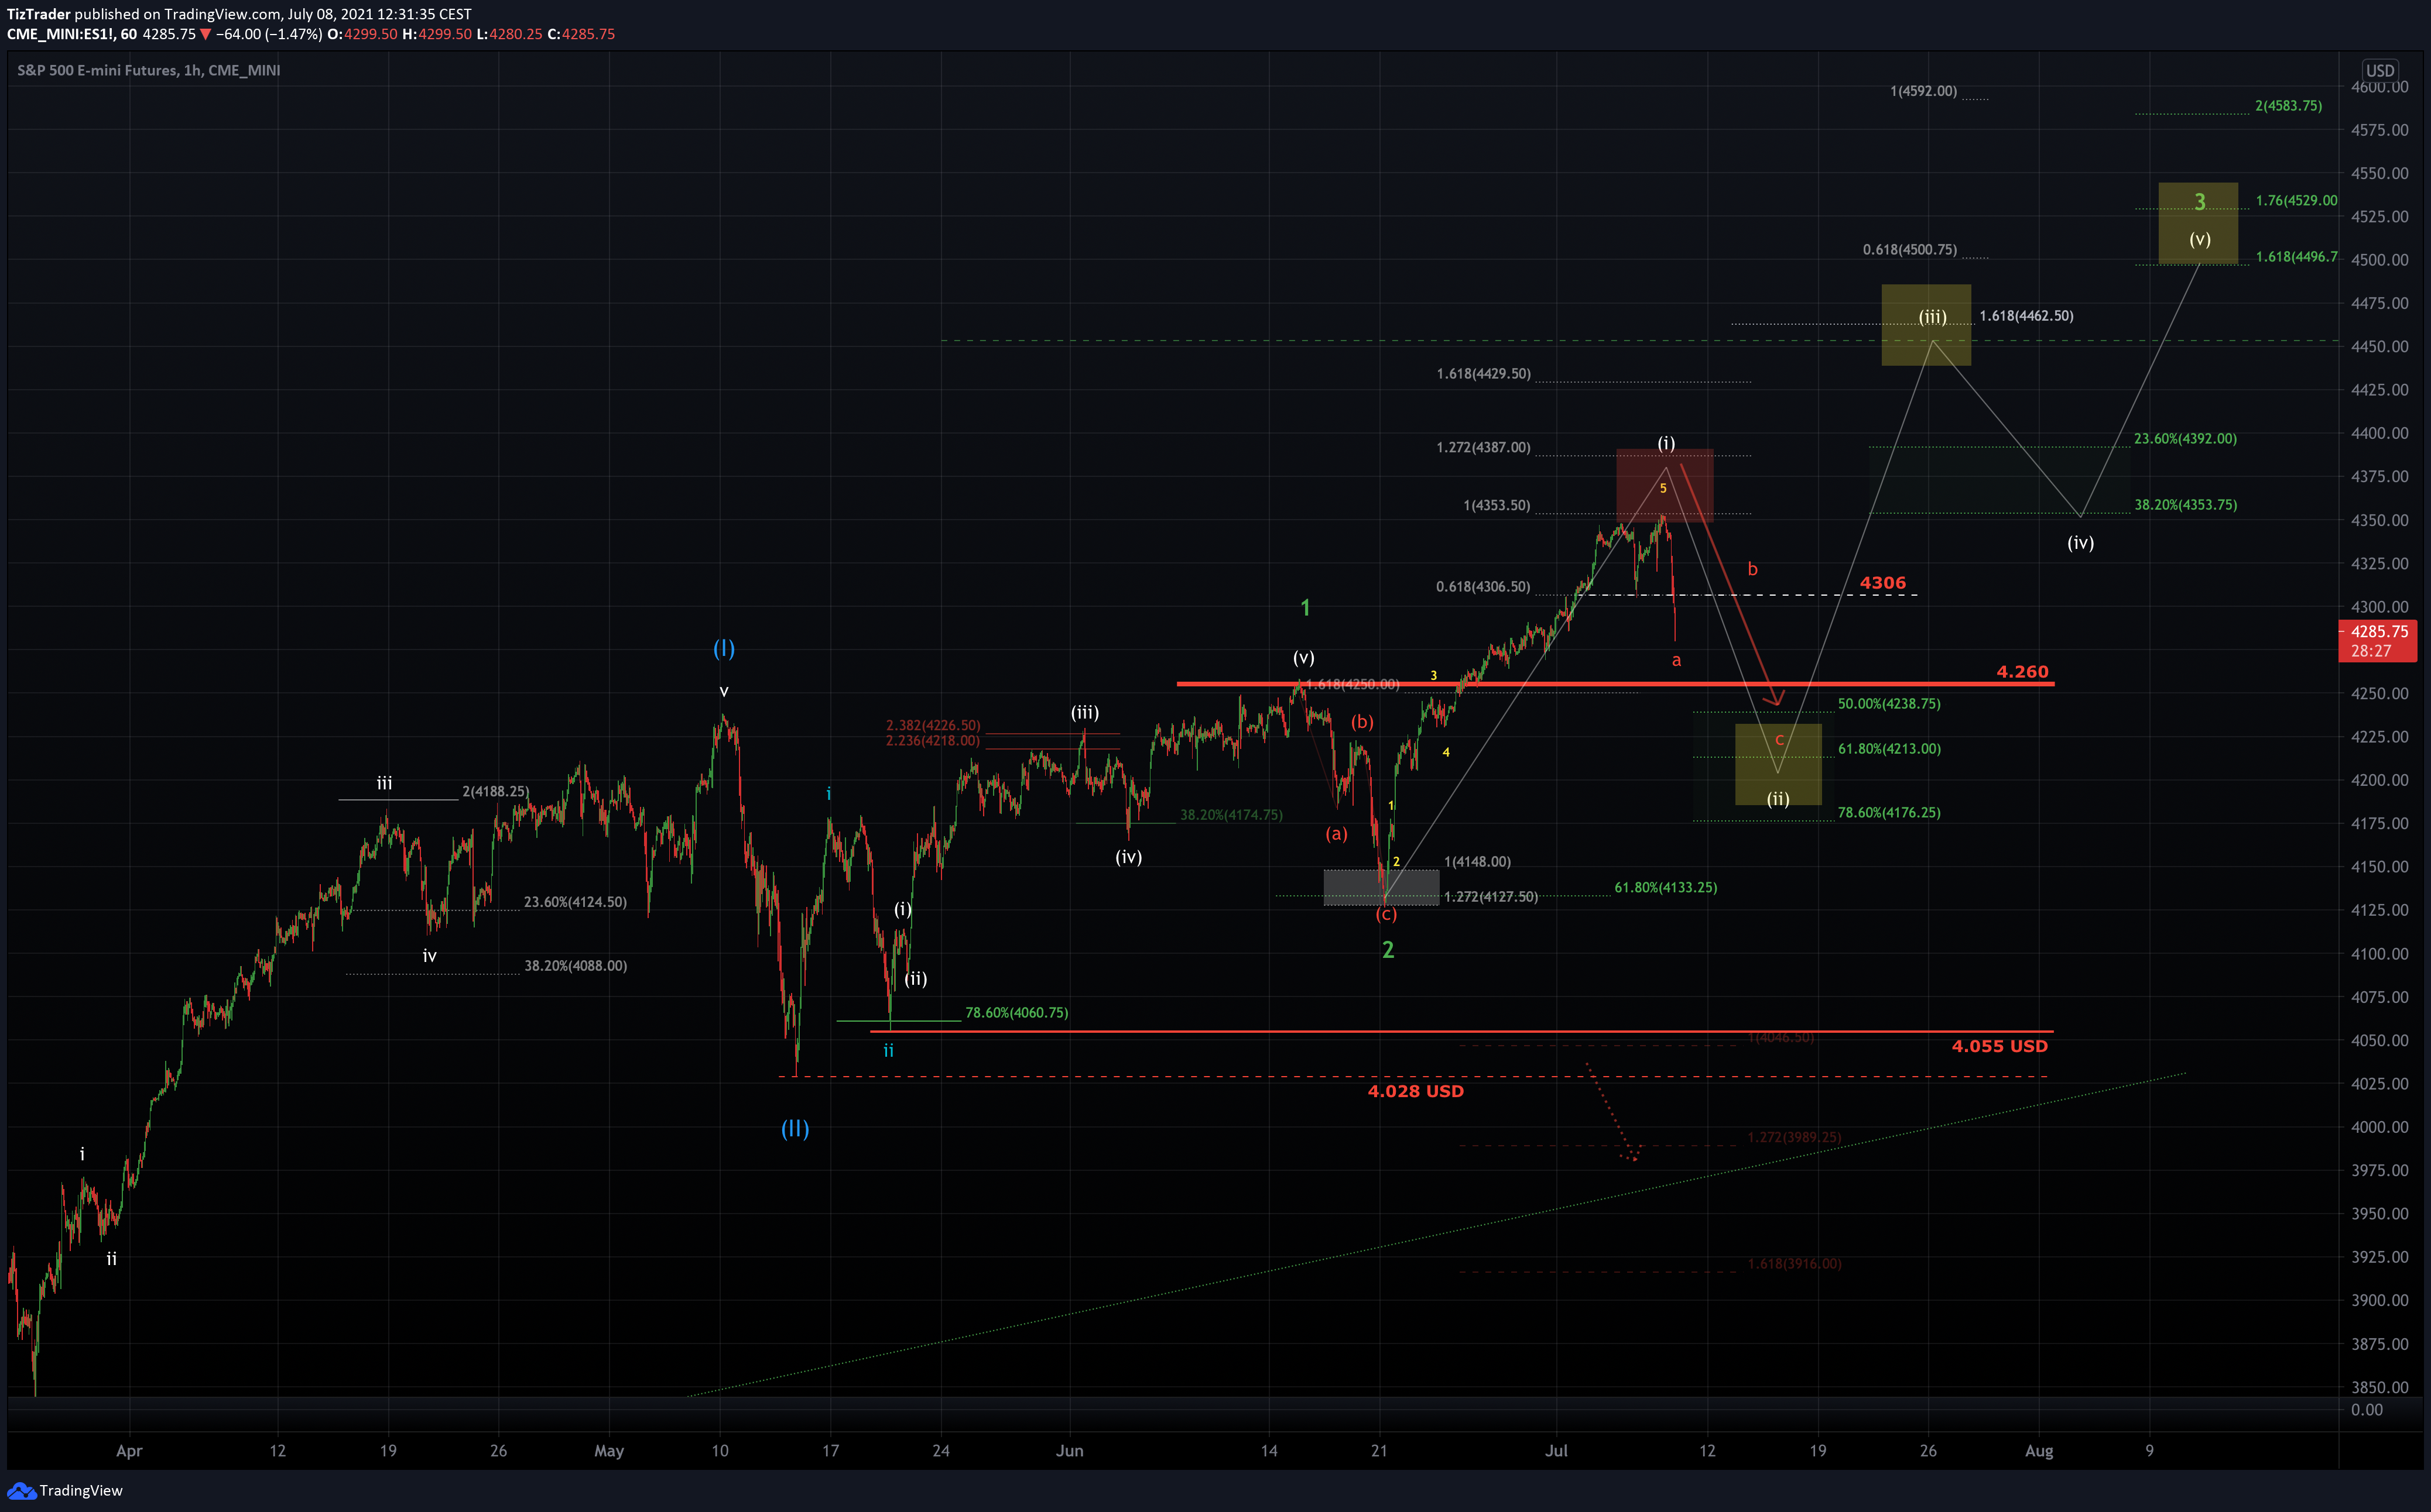
Task: Click the '1.618(3916.00)' faded label
Action: [1794, 1264]
